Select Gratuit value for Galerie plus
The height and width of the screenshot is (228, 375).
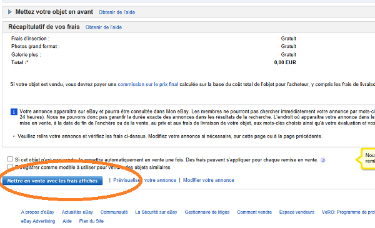coord(288,55)
